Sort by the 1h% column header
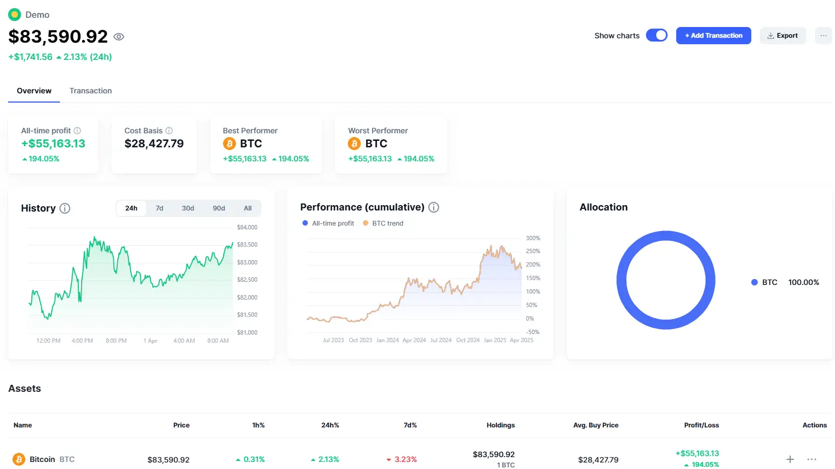The image size is (835, 469). click(x=258, y=425)
